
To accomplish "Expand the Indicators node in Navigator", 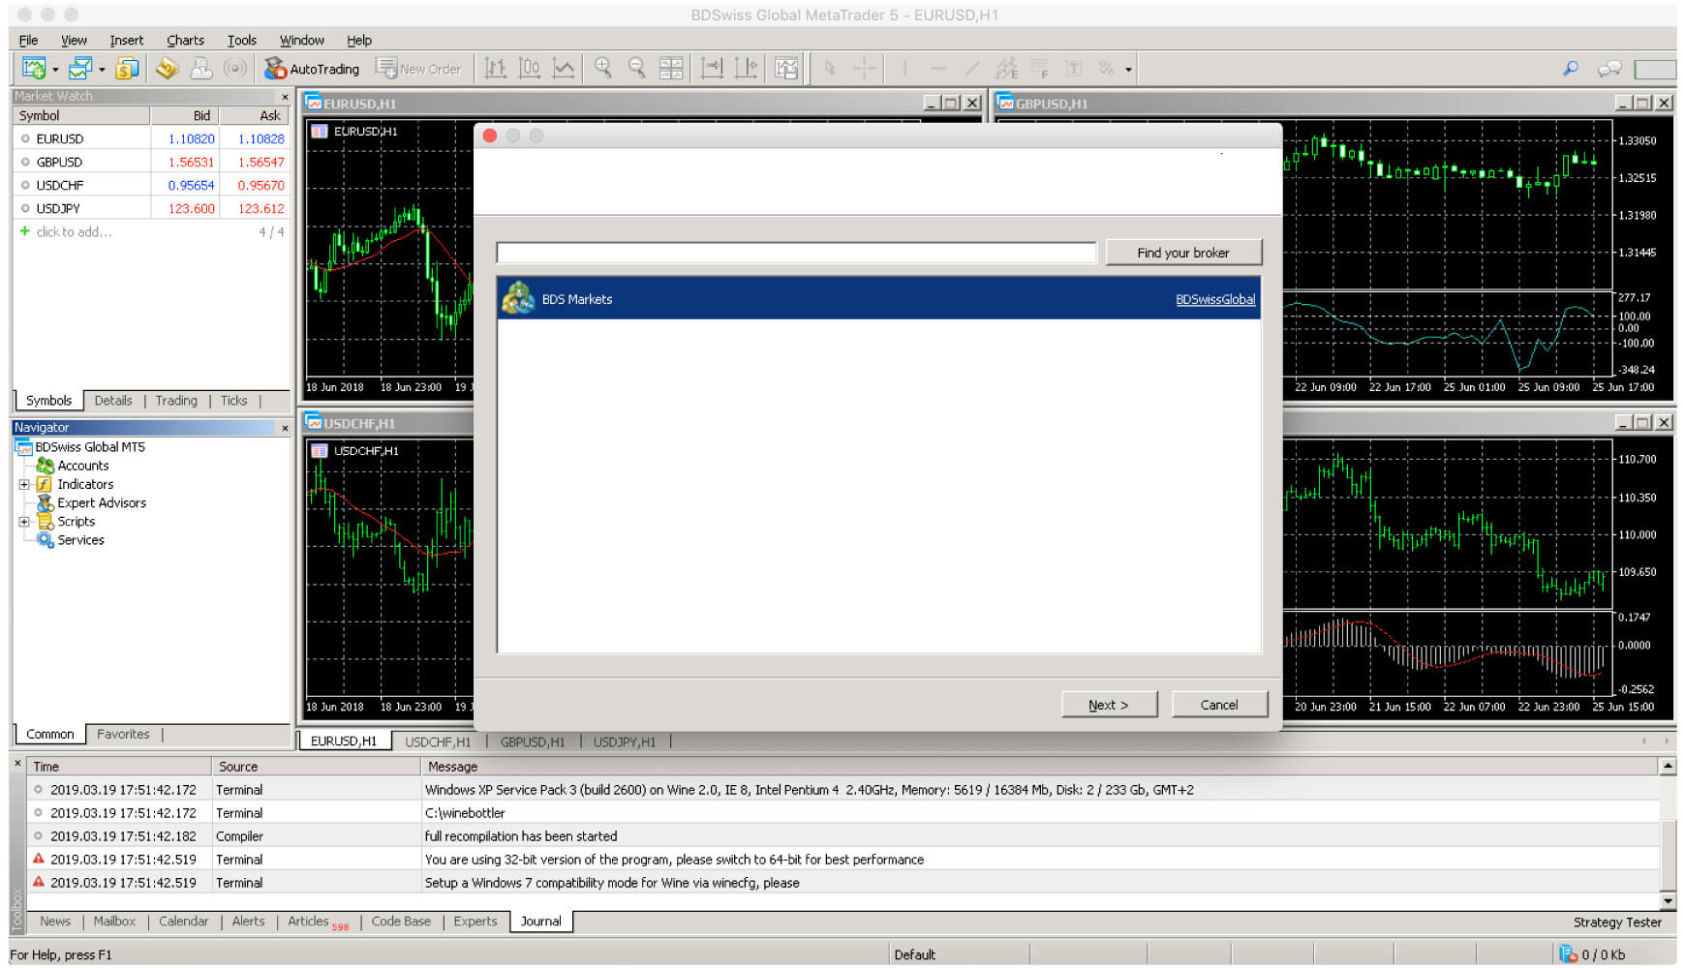I will coord(24,484).
